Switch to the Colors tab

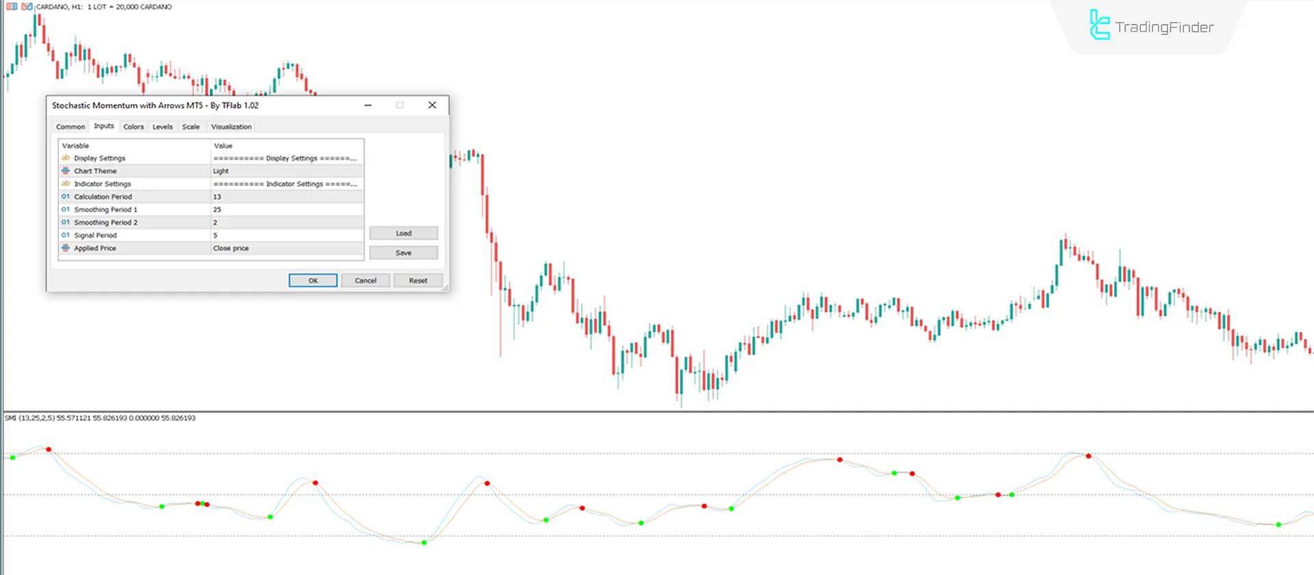[133, 127]
